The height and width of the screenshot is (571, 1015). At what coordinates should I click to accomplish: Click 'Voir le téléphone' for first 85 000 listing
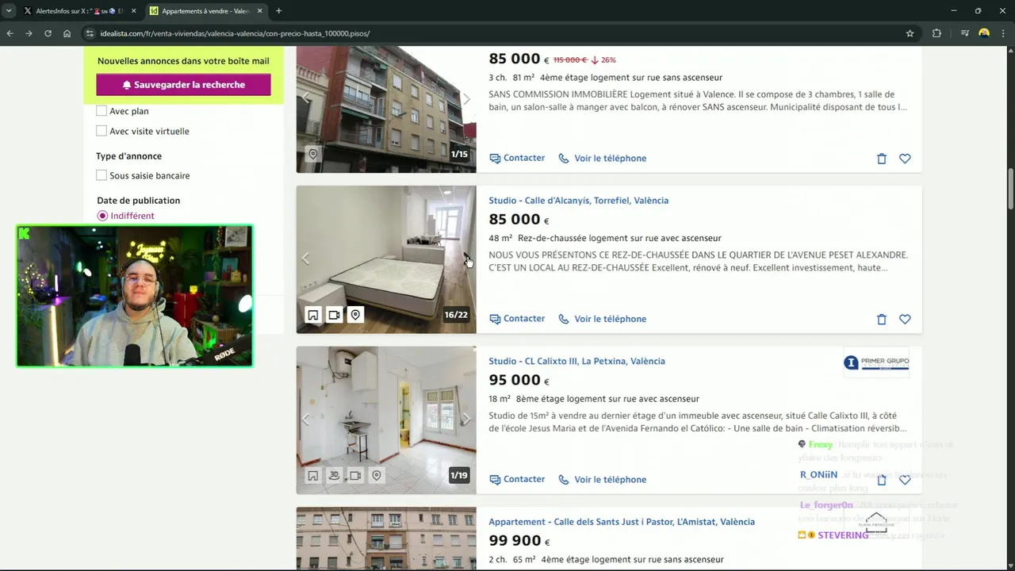click(x=603, y=158)
